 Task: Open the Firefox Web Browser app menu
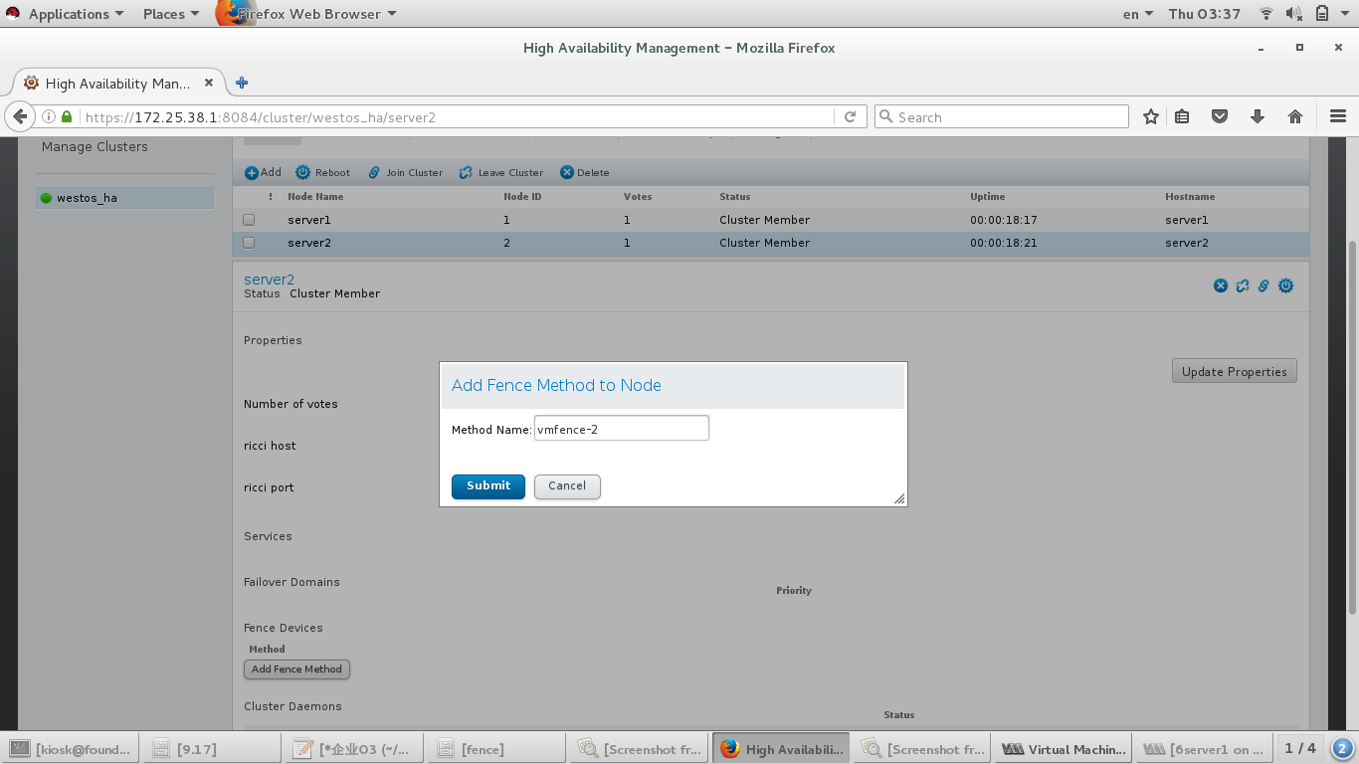tap(308, 14)
